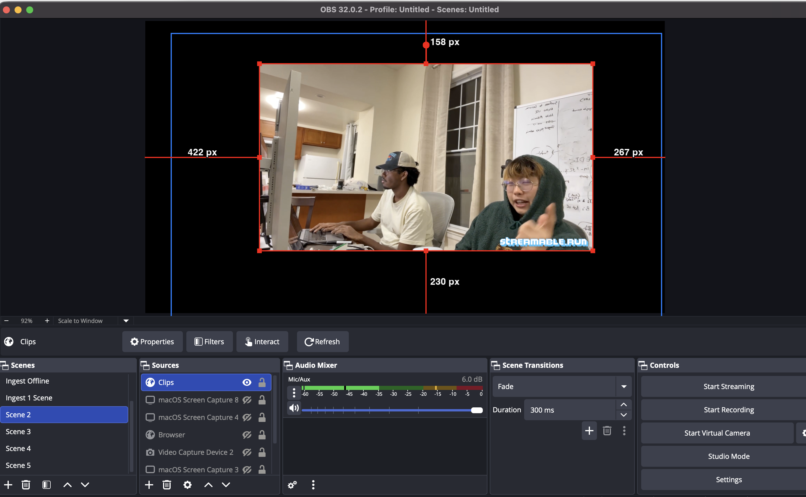Viewport: 806px width, 497px height.
Task: Unlock the macOS Screen Capture 8 source
Action: (262, 400)
